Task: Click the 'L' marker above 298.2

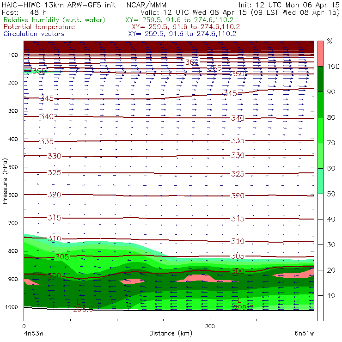Action: pyautogui.click(x=239, y=300)
